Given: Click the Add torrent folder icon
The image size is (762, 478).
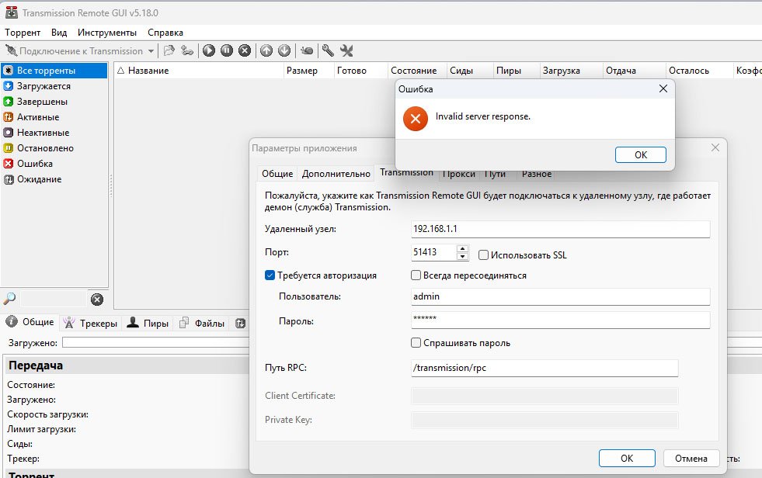Looking at the screenshot, I should click(169, 51).
